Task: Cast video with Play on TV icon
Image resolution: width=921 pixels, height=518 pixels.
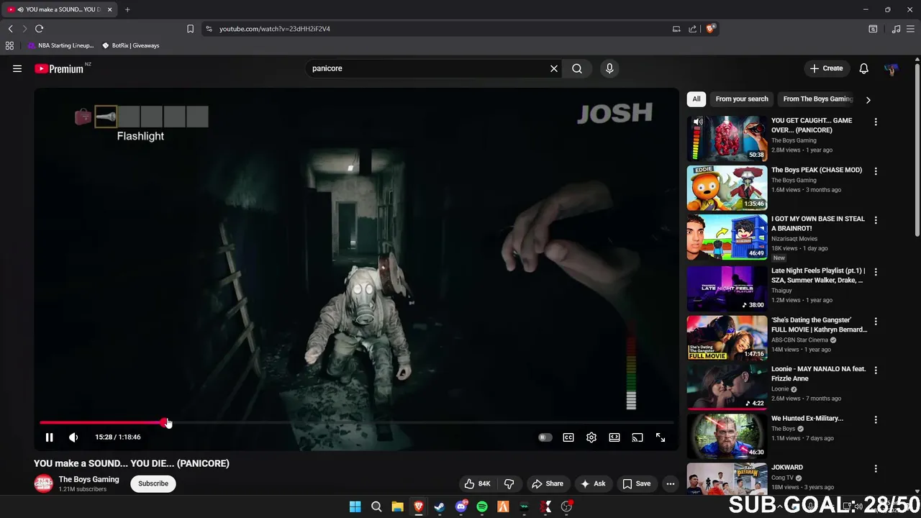Action: [638, 437]
